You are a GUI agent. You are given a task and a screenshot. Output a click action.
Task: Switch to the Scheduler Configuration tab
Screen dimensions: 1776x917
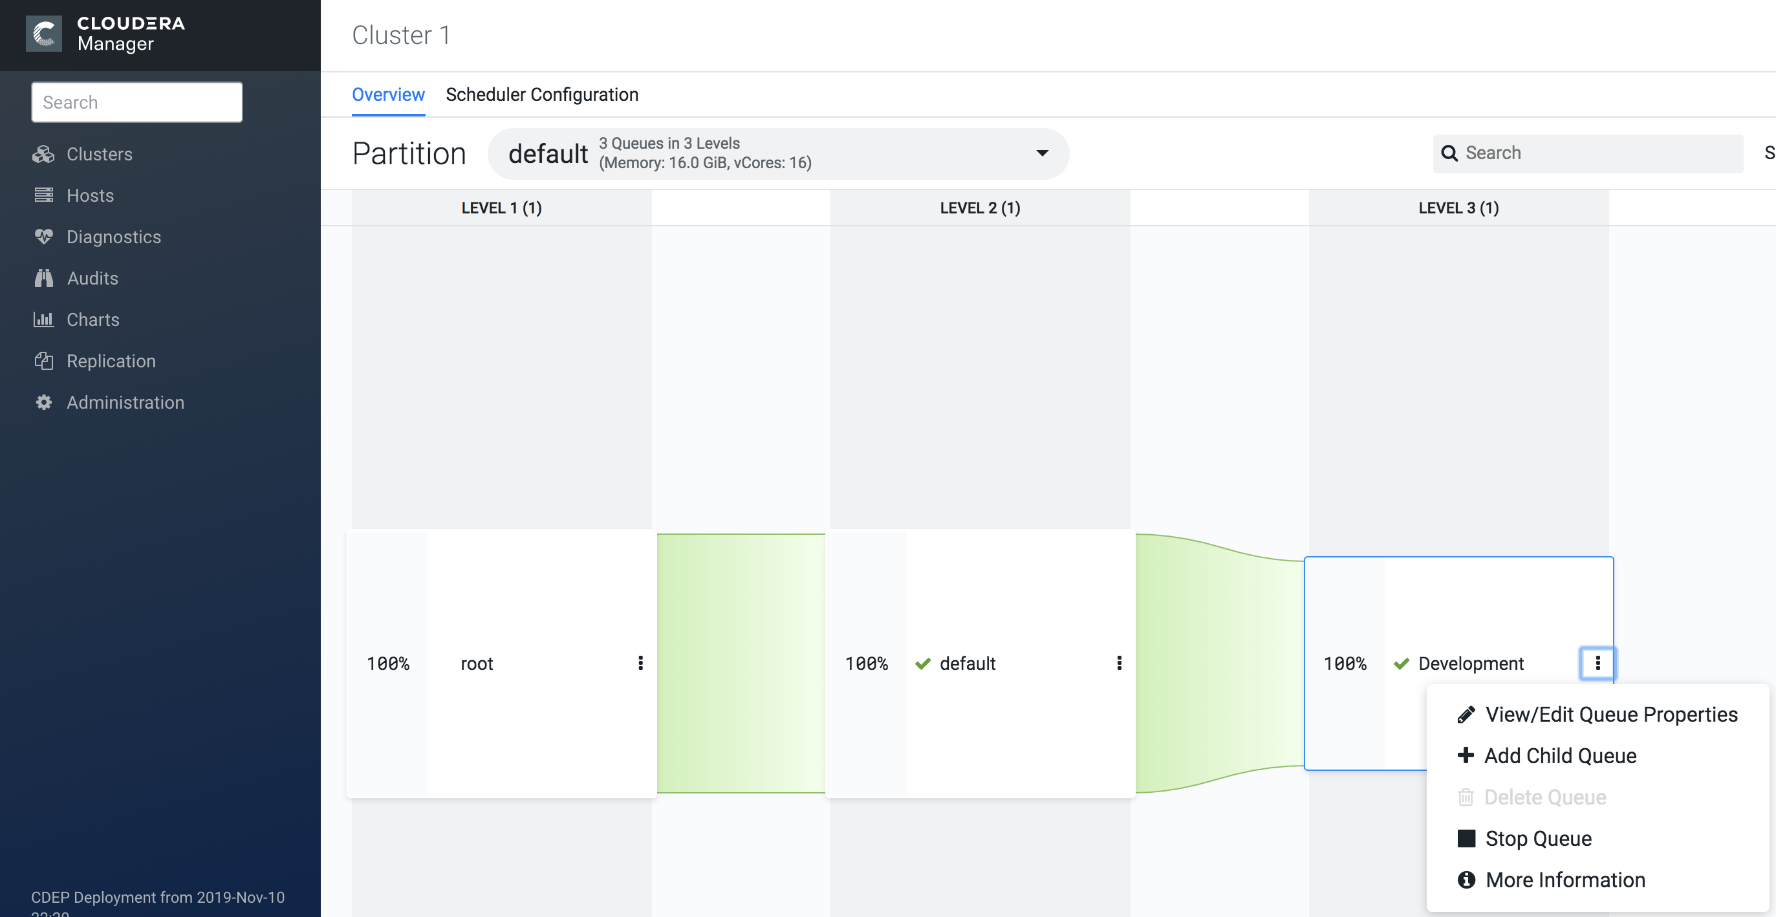[x=542, y=94]
